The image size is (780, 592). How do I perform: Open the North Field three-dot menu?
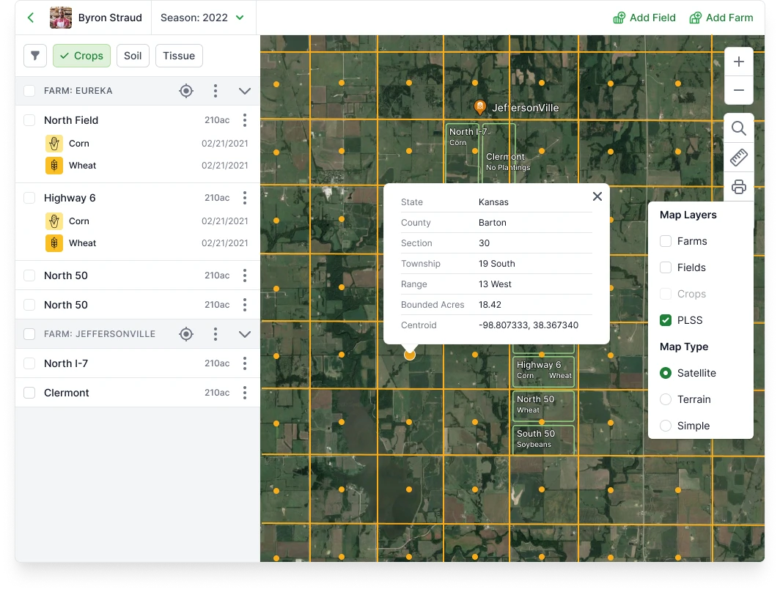point(245,120)
